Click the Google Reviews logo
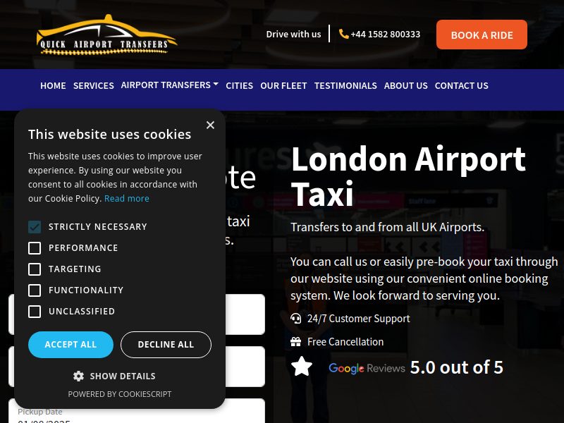 [367, 368]
